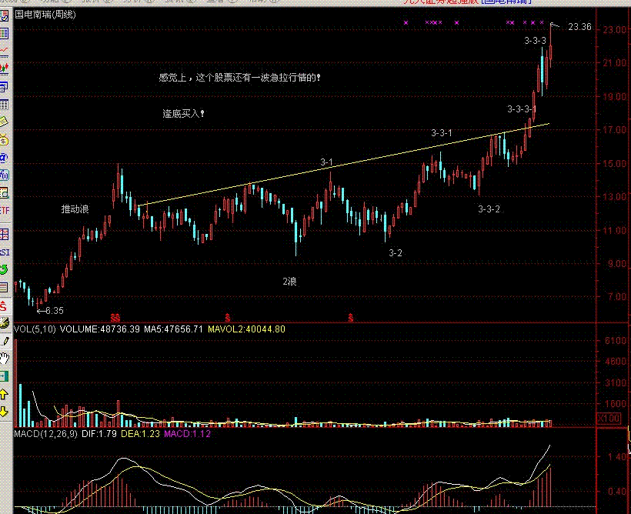Toggle the red S signal icon
The width and height of the screenshot is (631, 514).
pos(4,306)
